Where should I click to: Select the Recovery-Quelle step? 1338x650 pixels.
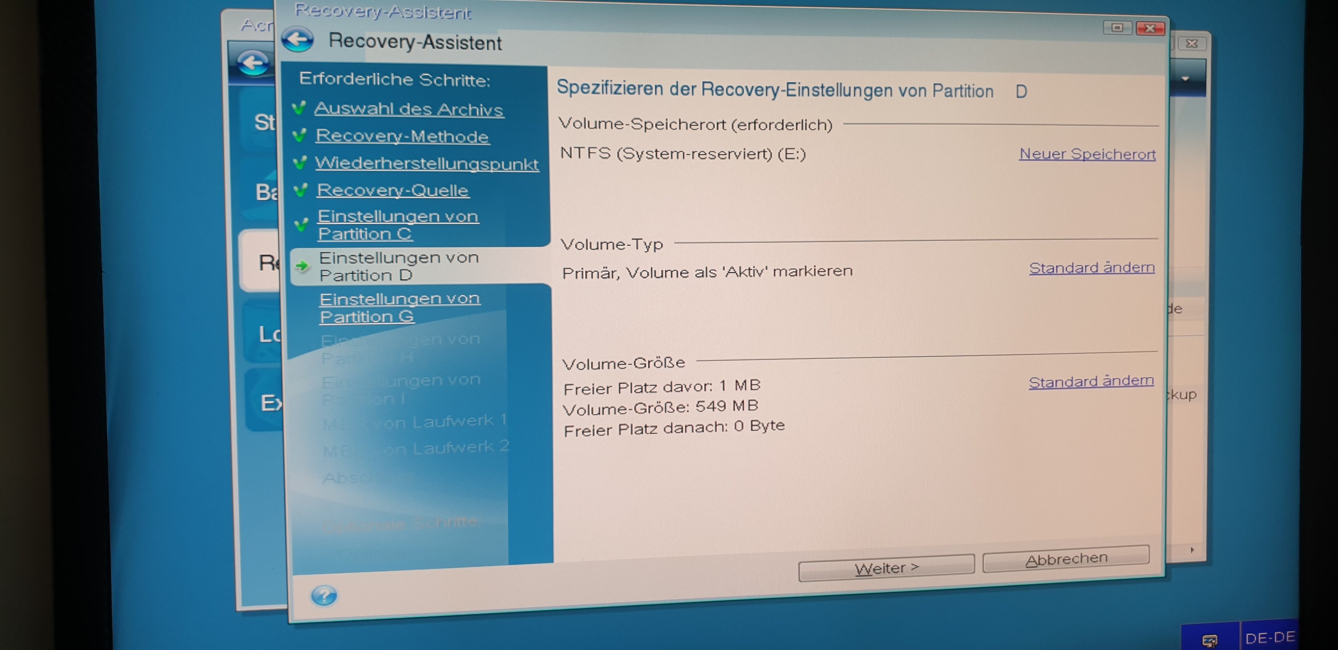click(393, 190)
